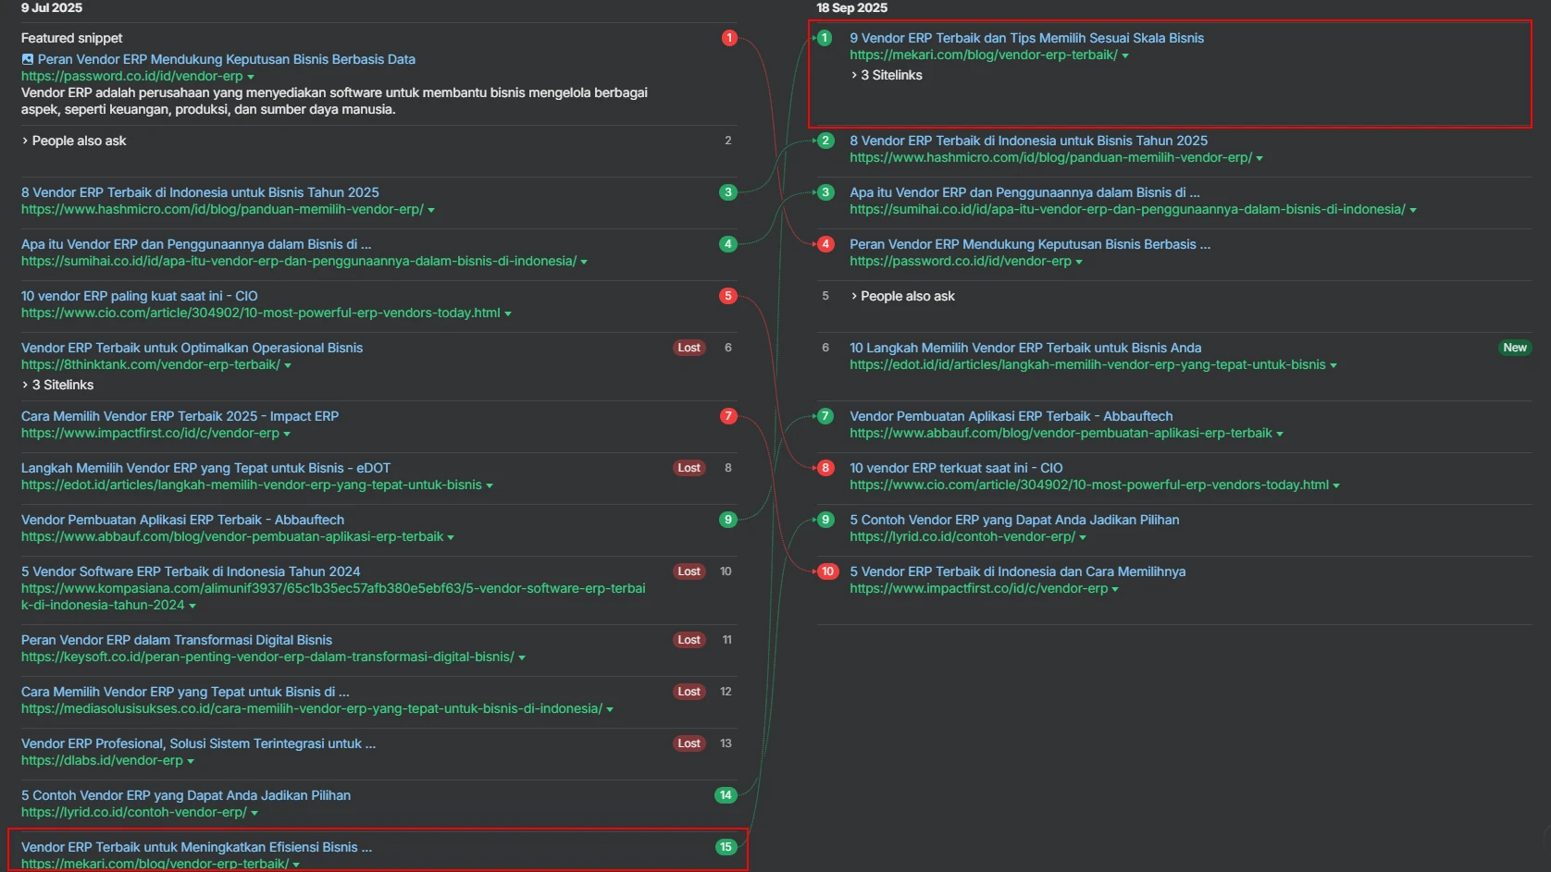Click the https://lyrid.co.id/contoh-vendor-erp/ URL, 9 Jul column
The image size is (1551, 872).
click(134, 812)
